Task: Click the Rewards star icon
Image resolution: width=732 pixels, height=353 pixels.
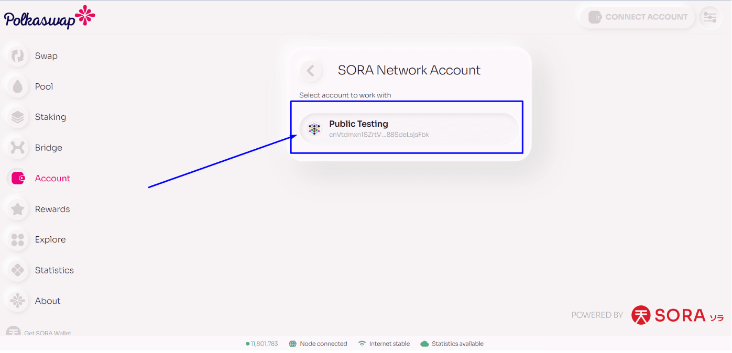Action: coord(18,209)
